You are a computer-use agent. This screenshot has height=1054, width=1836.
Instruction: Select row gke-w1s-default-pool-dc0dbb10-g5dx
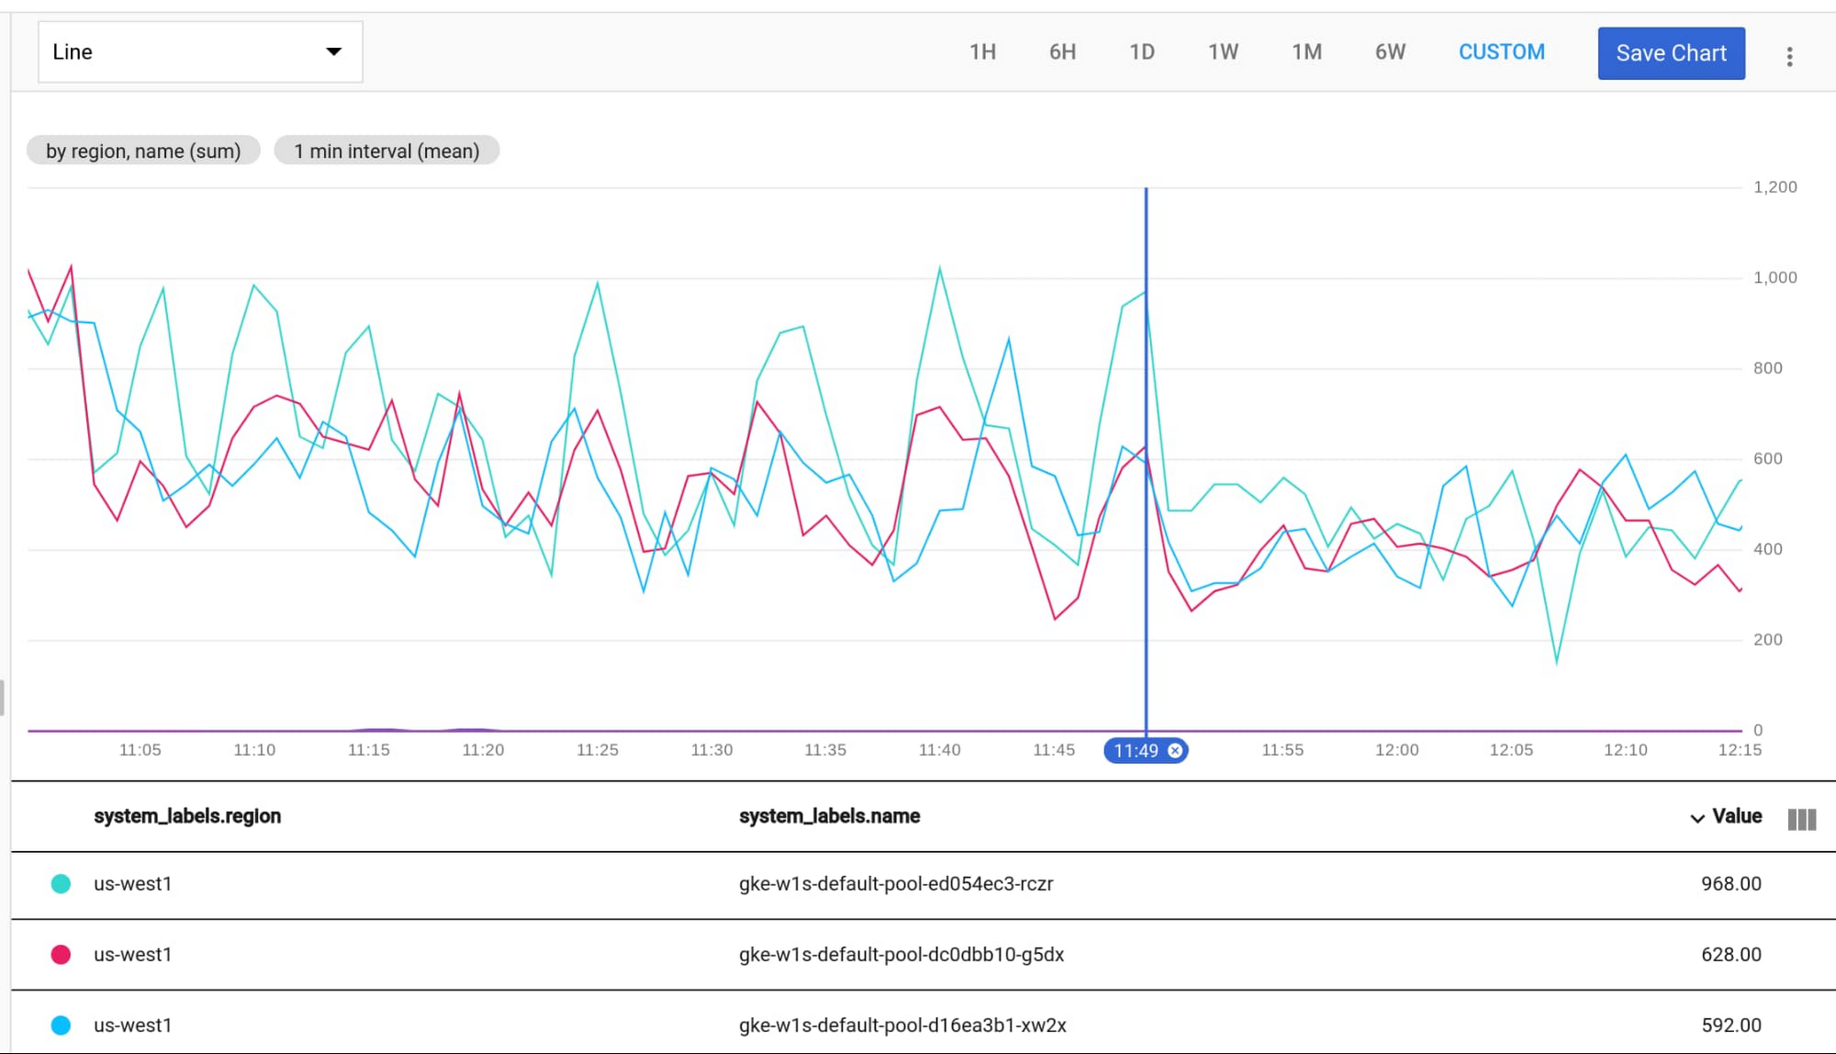pos(924,955)
